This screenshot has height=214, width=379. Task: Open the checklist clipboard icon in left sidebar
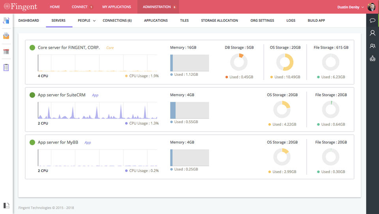coord(6,68)
